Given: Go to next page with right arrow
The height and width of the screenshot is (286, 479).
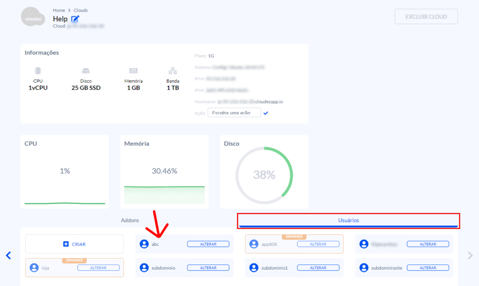Looking at the screenshot, I should click(471, 255).
